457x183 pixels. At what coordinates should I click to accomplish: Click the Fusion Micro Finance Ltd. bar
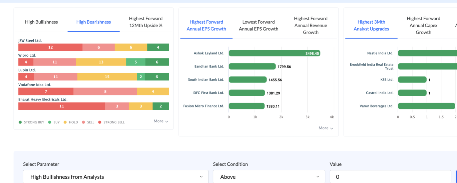pos(247,106)
